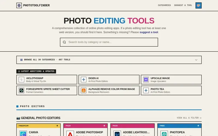Click the Photo Editing Tools main heading

109,21
